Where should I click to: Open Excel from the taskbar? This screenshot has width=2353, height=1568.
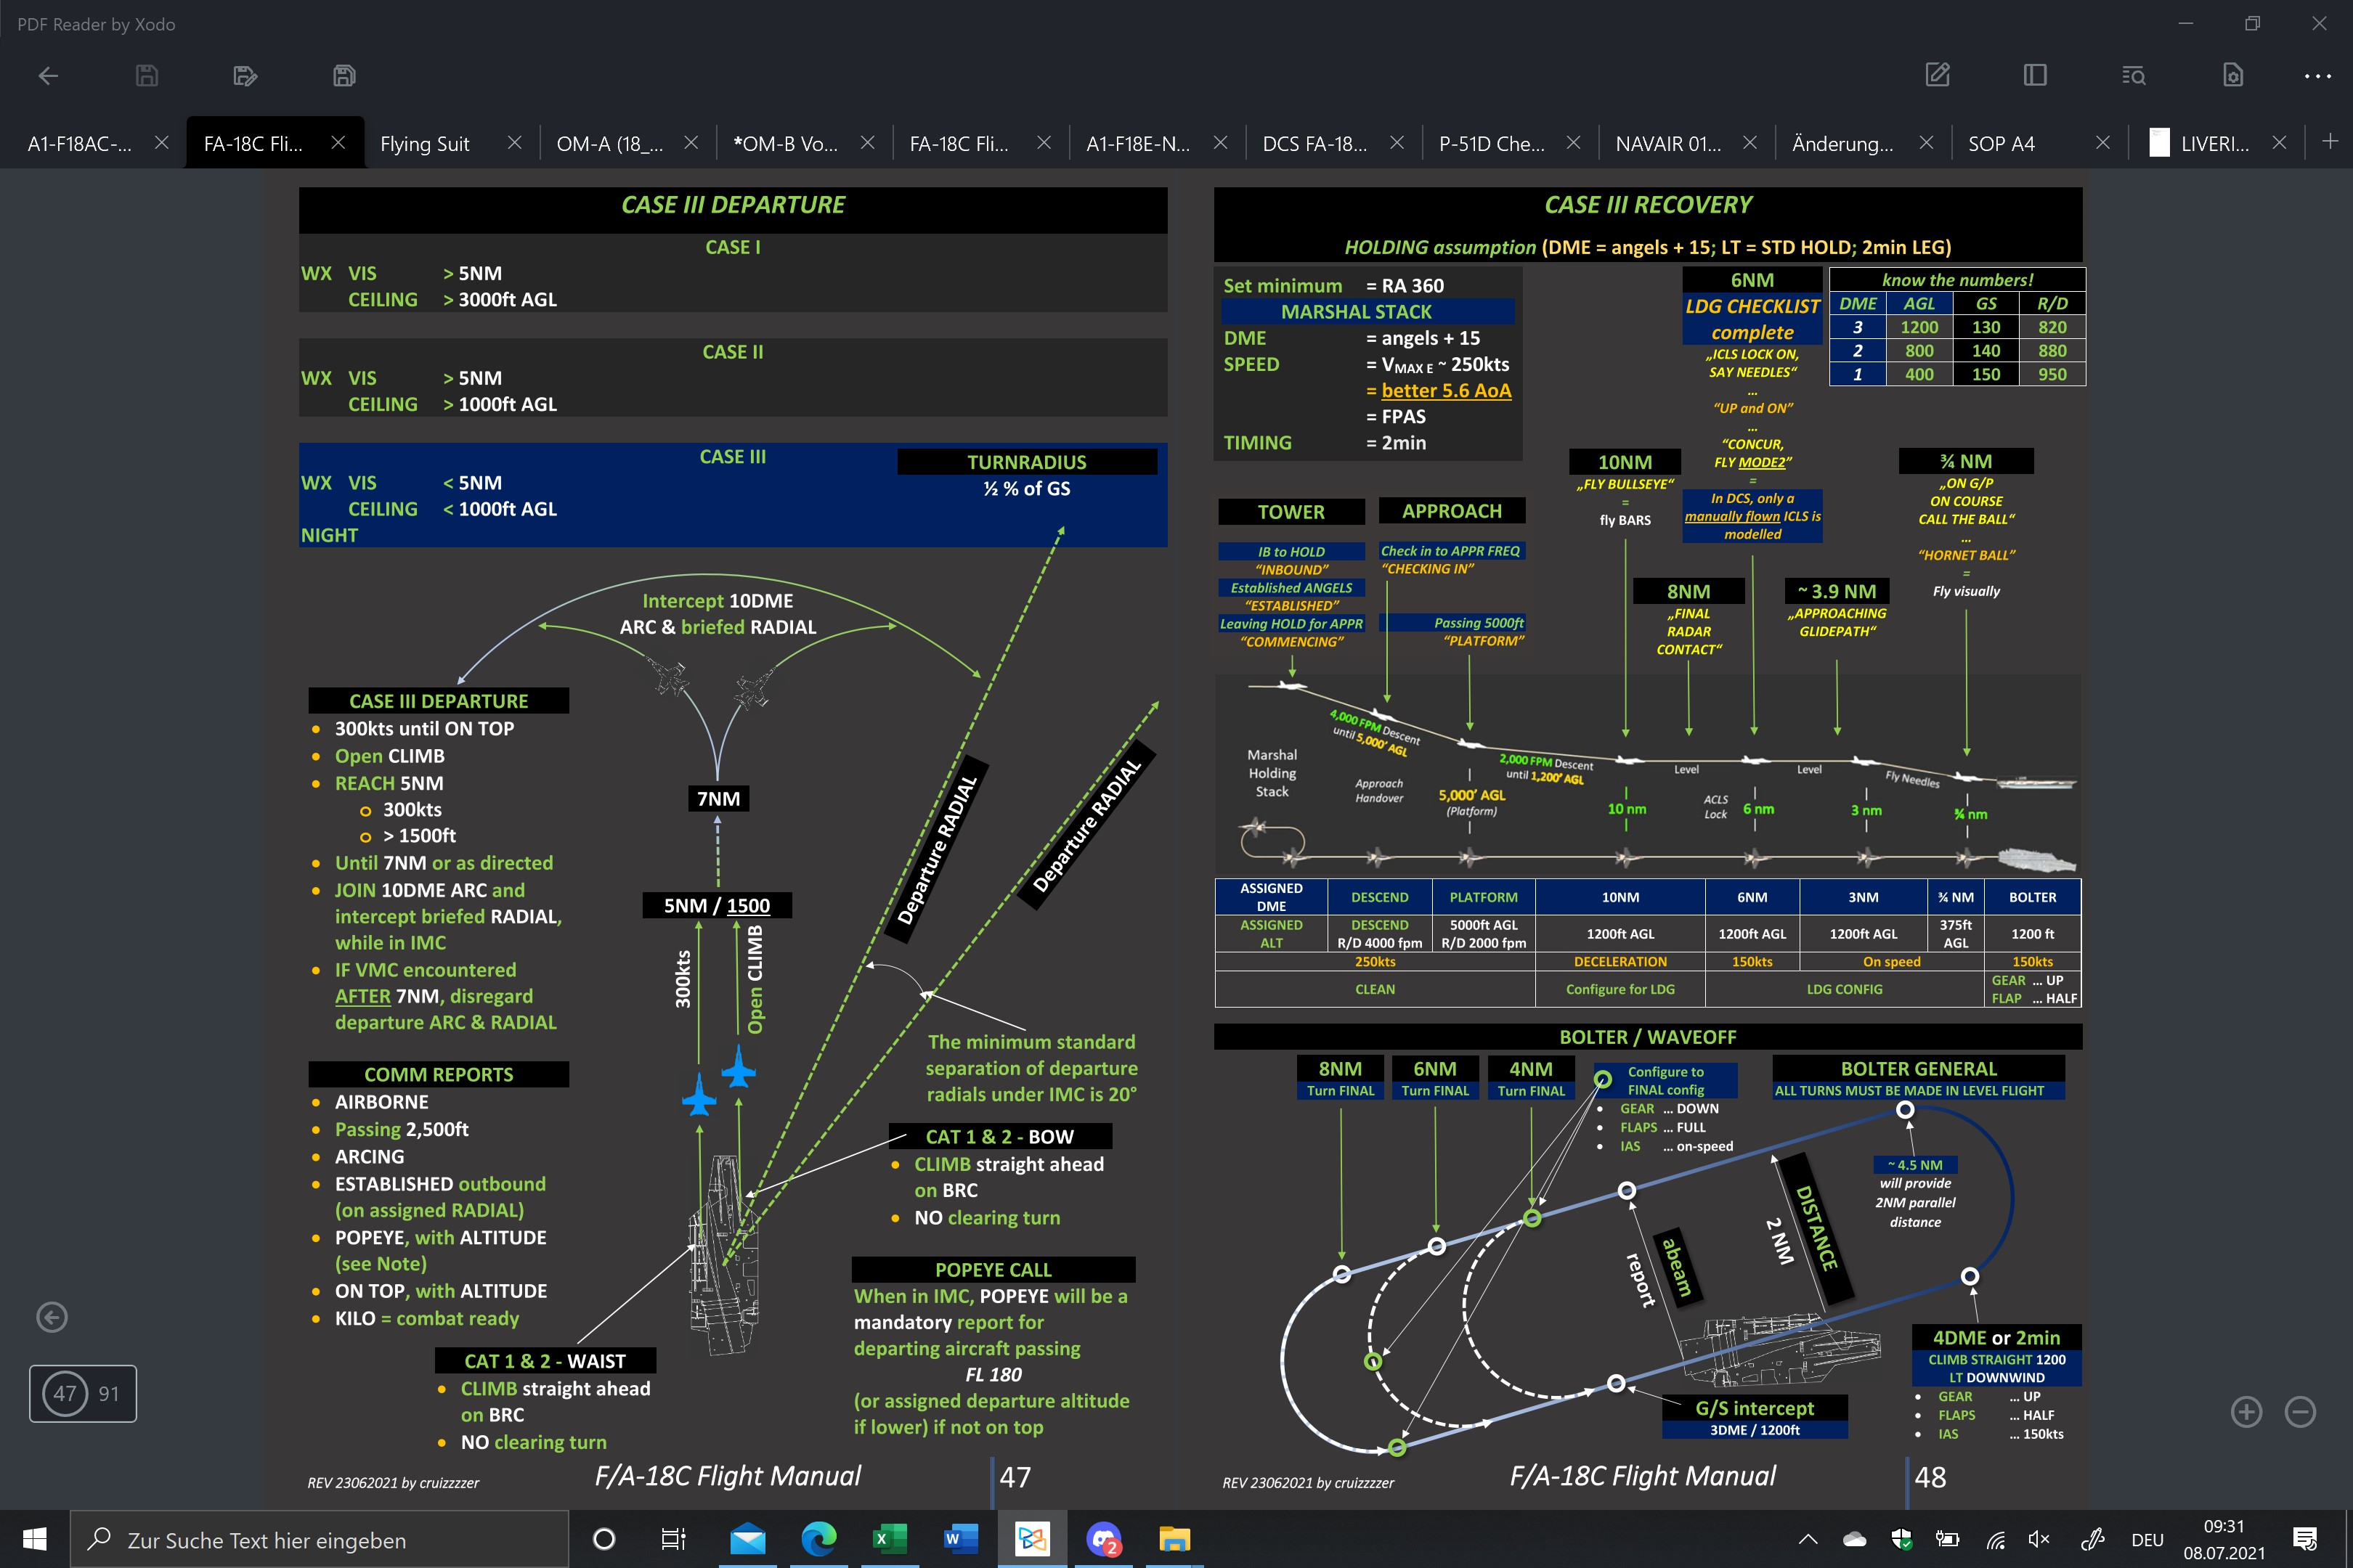pyautogui.click(x=888, y=1539)
